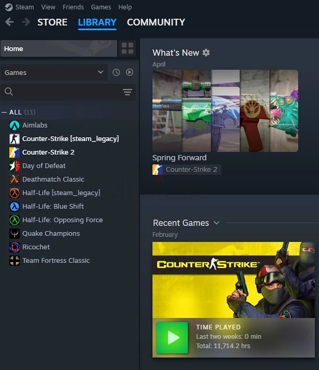
Task: Open advanced filter options icon
Action: [128, 92]
